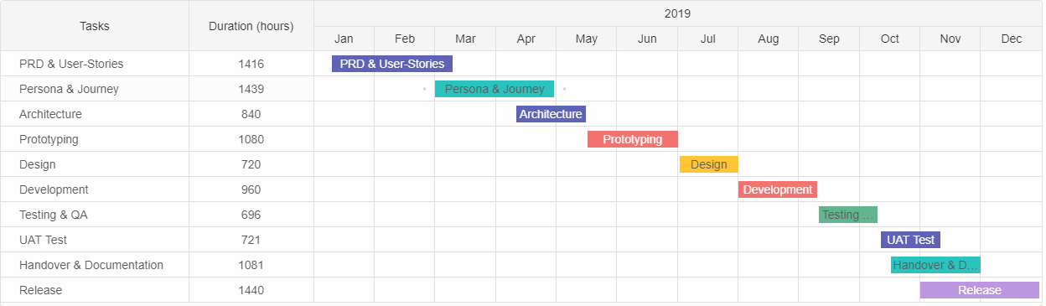Click the Handover & Documentation task row
This screenshot has height=306, width=1046.
[520, 265]
